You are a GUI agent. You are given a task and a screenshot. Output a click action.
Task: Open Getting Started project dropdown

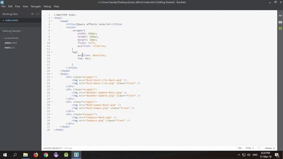(x=12, y=31)
